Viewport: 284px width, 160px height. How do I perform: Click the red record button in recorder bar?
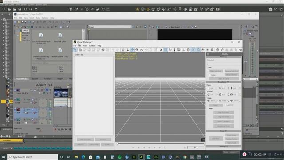[245, 154]
